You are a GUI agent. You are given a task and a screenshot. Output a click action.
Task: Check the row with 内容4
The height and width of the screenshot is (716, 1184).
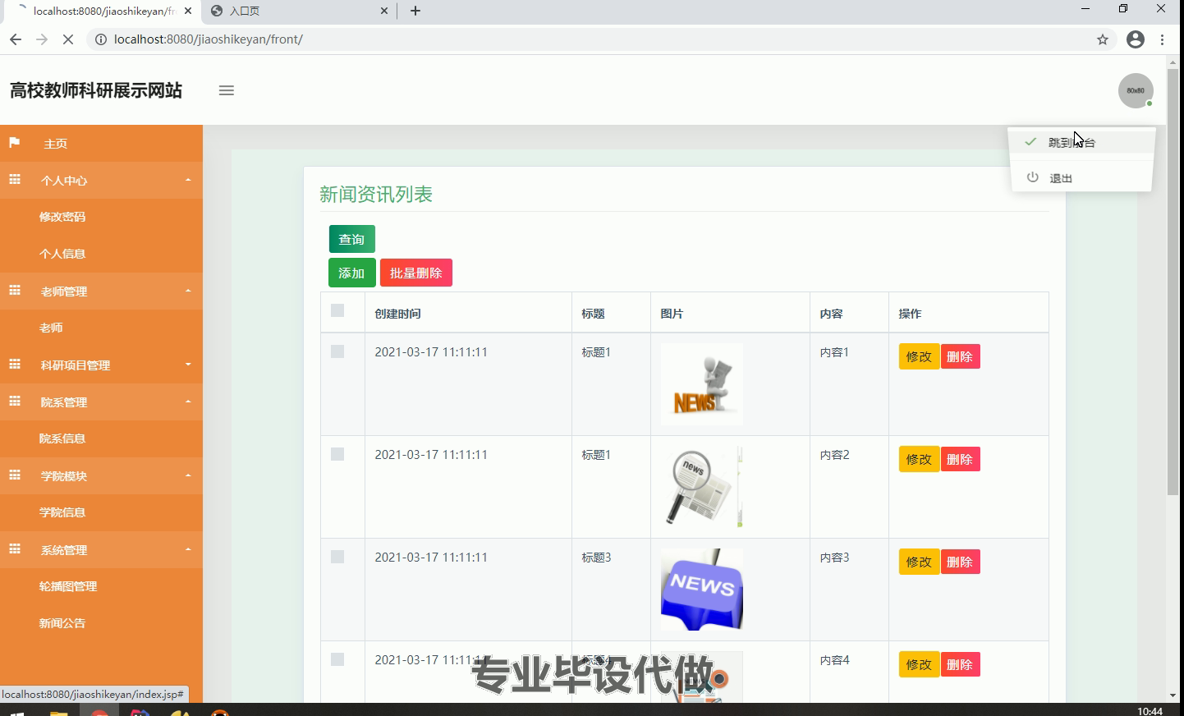[x=337, y=659]
